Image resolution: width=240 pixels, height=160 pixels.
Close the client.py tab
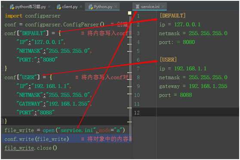tap(81, 7)
